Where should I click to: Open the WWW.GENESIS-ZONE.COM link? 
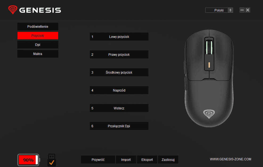tap(230, 159)
